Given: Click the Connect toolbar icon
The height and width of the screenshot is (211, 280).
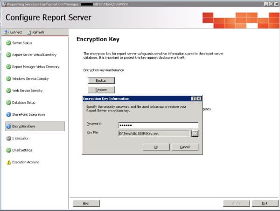Looking at the screenshot, I should 7,32.
